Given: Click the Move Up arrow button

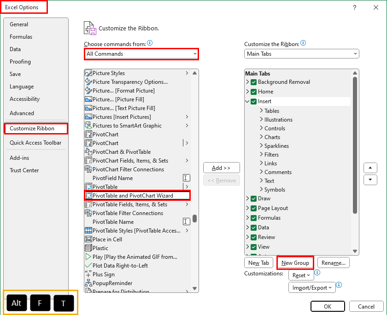Looking at the screenshot, I should click(x=370, y=168).
